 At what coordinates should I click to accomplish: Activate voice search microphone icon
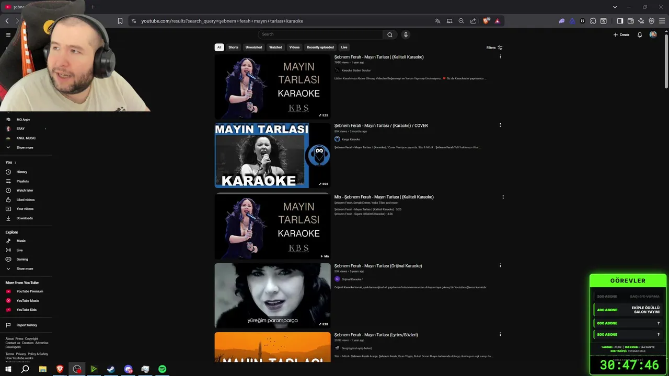(x=406, y=34)
